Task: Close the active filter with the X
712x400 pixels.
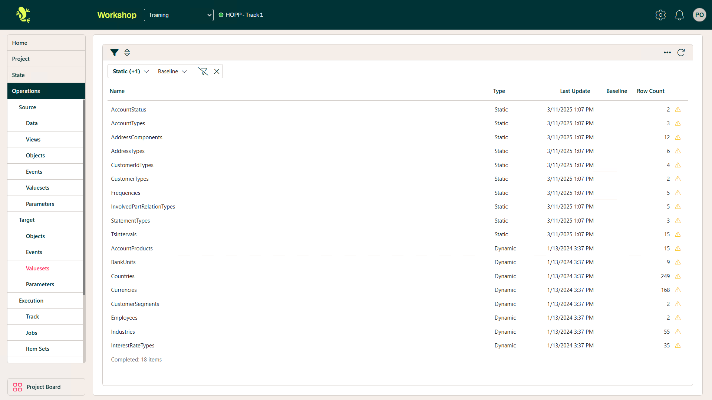Action: click(x=217, y=71)
